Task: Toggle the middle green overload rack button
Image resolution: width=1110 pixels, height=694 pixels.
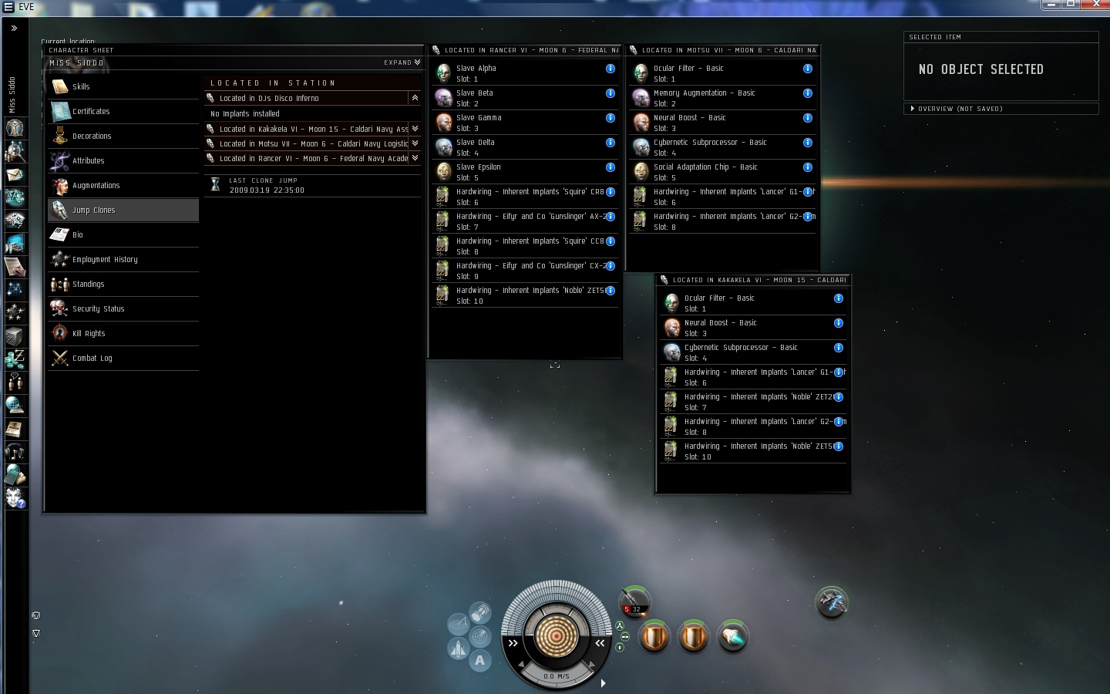Action: pos(625,637)
